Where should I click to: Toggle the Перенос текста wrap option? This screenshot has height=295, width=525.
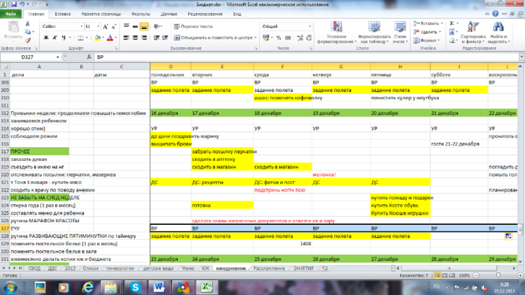click(192, 27)
